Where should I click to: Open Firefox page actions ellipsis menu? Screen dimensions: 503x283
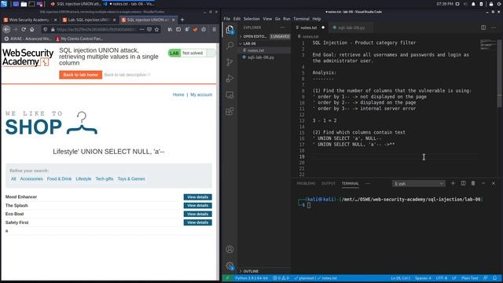(x=141, y=29)
